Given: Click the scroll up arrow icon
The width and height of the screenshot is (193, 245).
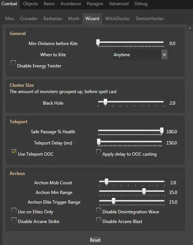Looking at the screenshot, I should pyautogui.click(x=190, y=28).
